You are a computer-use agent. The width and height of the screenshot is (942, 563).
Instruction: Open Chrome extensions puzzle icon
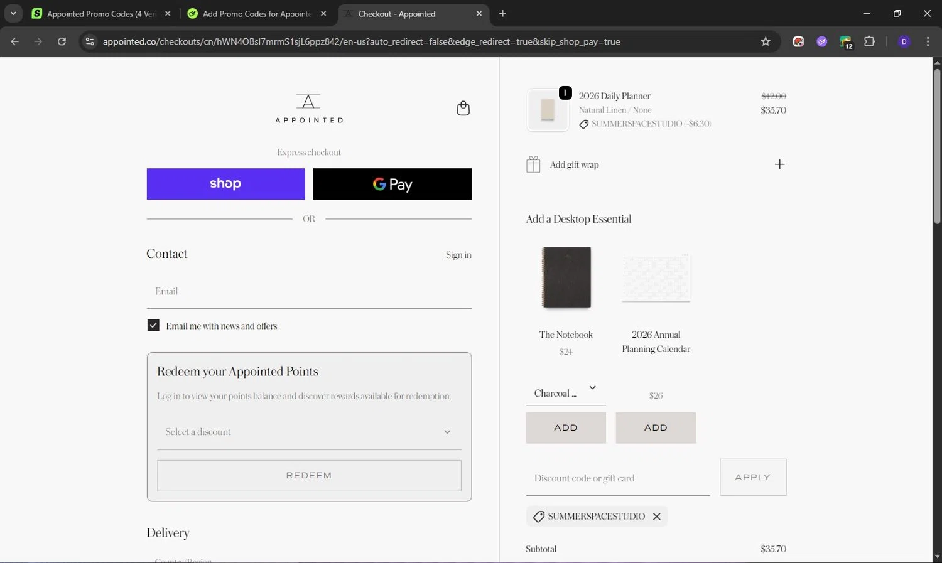click(869, 41)
